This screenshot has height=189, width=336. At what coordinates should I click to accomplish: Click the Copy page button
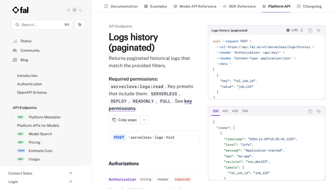124,120
